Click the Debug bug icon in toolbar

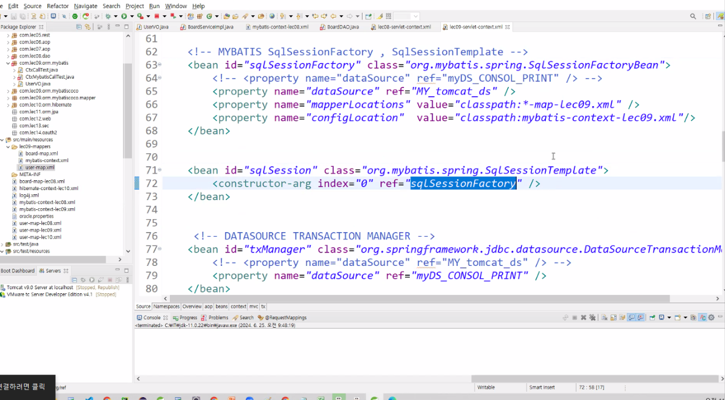pyautogui.click(x=108, y=16)
